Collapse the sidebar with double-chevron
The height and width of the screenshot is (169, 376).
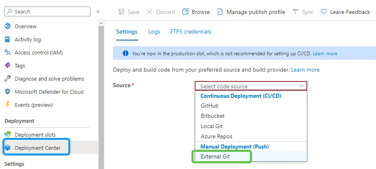(98, 11)
